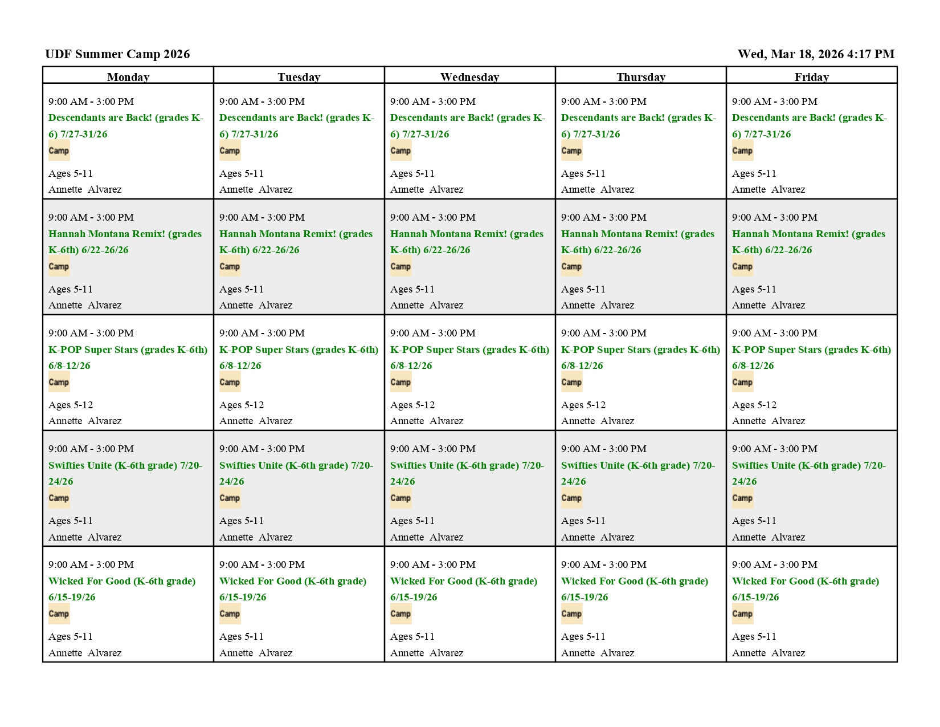The height and width of the screenshot is (727, 940).
Task: Click the Camp badge in Wednesday's Hannah Montana cell
Action: [400, 266]
